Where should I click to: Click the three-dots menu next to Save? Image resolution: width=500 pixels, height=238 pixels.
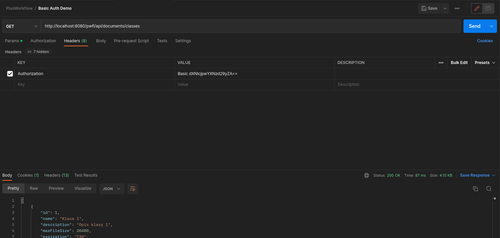click(x=457, y=8)
